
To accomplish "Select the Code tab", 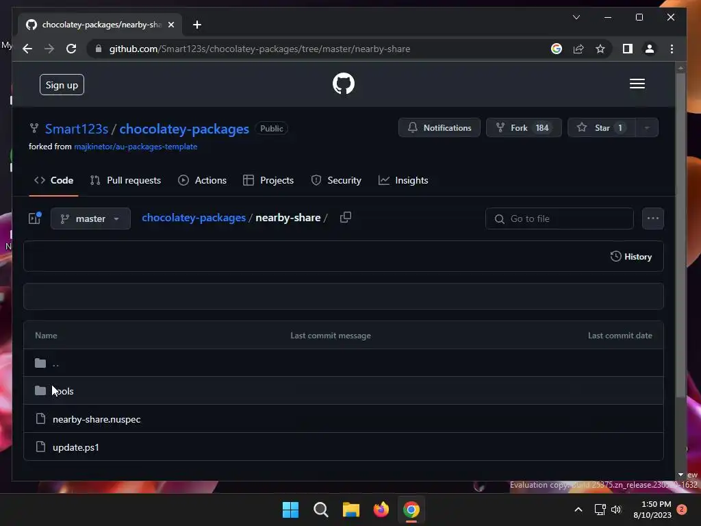I will [53, 180].
